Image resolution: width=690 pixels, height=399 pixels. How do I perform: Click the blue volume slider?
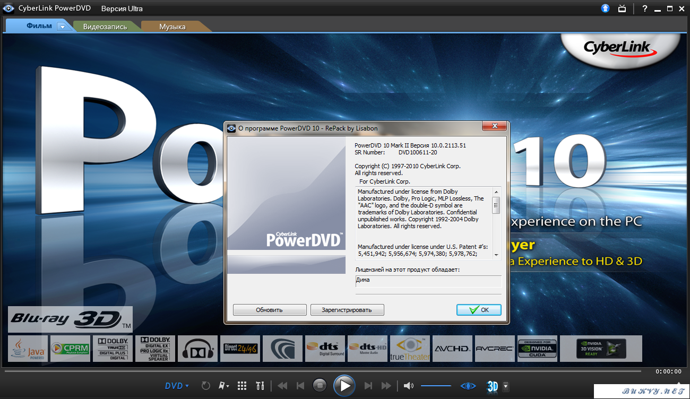pos(436,386)
